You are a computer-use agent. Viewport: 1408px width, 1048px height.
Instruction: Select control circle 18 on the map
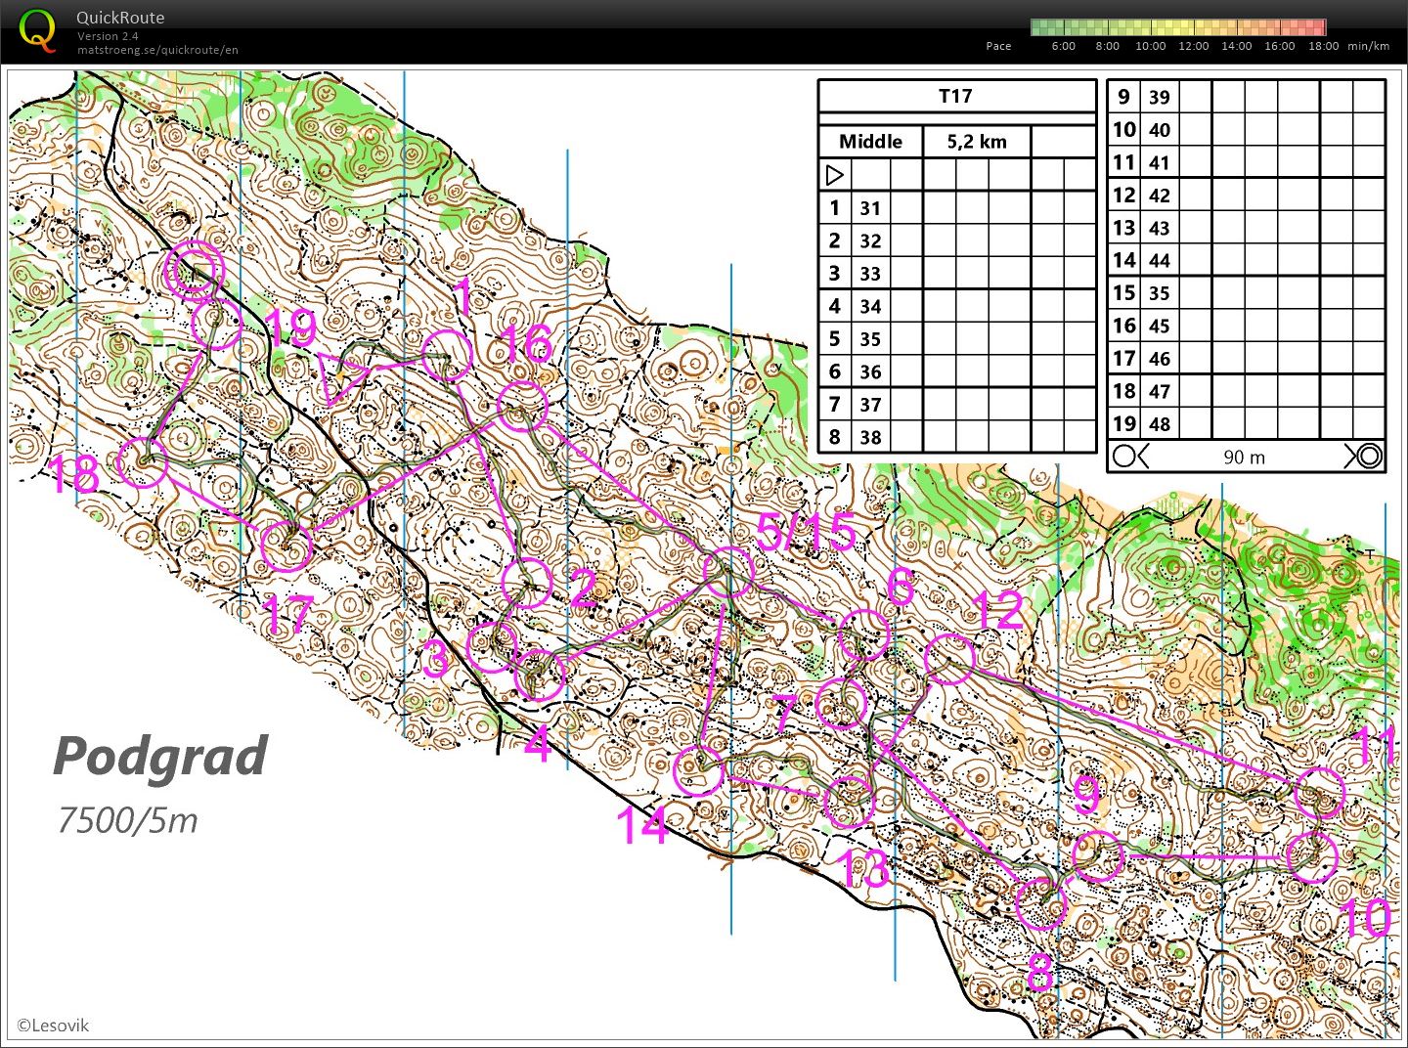pyautogui.click(x=143, y=462)
